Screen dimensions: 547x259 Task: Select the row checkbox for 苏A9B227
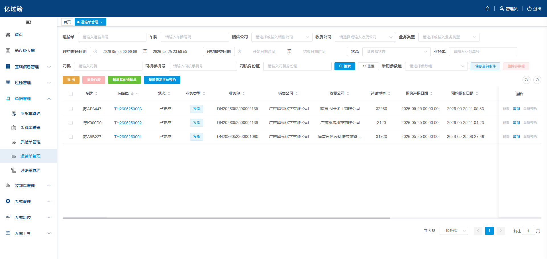click(71, 137)
